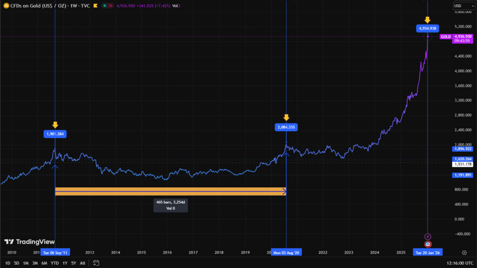Image resolution: width=477 pixels, height=268 pixels.
Task: Click the 1,896.922 price axis label
Action: (x=463, y=149)
